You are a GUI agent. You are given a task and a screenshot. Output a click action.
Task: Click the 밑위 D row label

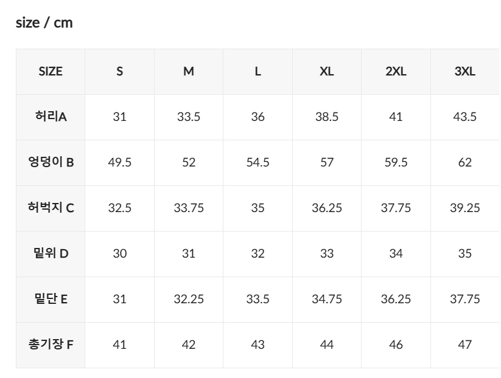pos(51,254)
